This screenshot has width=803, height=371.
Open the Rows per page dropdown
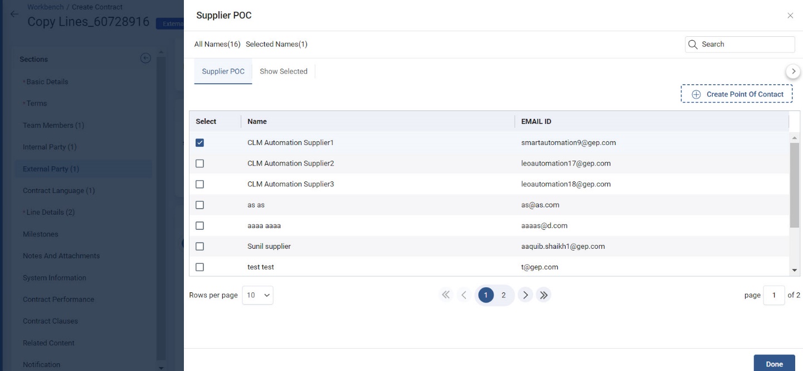tap(257, 295)
